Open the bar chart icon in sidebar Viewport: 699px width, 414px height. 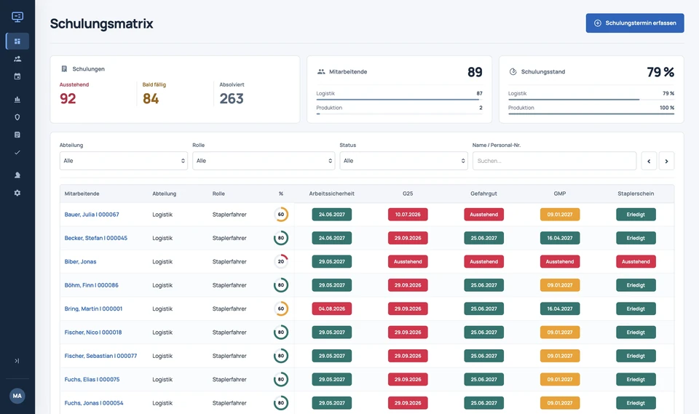[x=17, y=100]
